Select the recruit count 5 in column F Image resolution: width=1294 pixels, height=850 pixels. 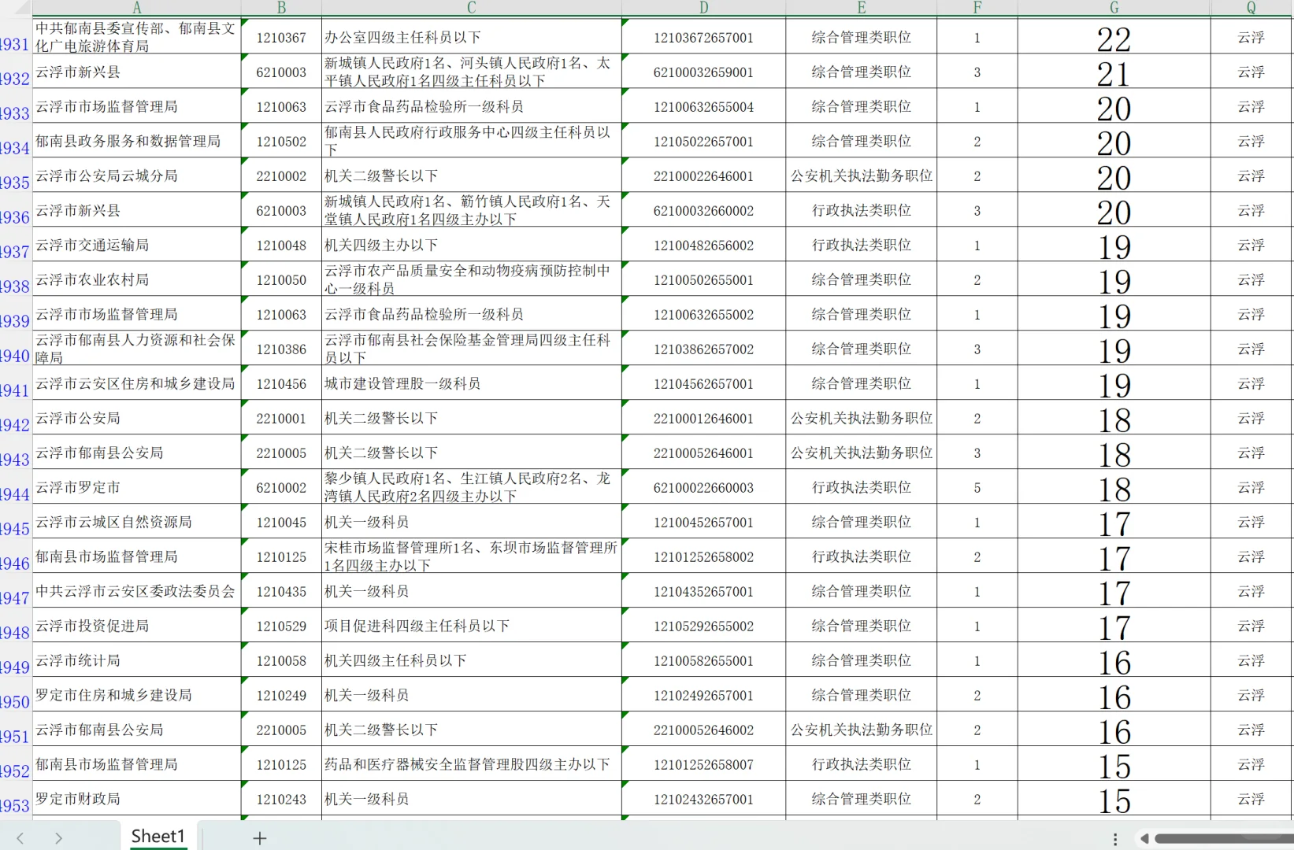(x=977, y=487)
